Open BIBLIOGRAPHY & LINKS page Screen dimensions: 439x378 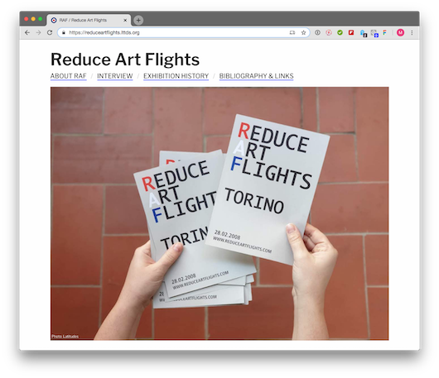pos(256,76)
